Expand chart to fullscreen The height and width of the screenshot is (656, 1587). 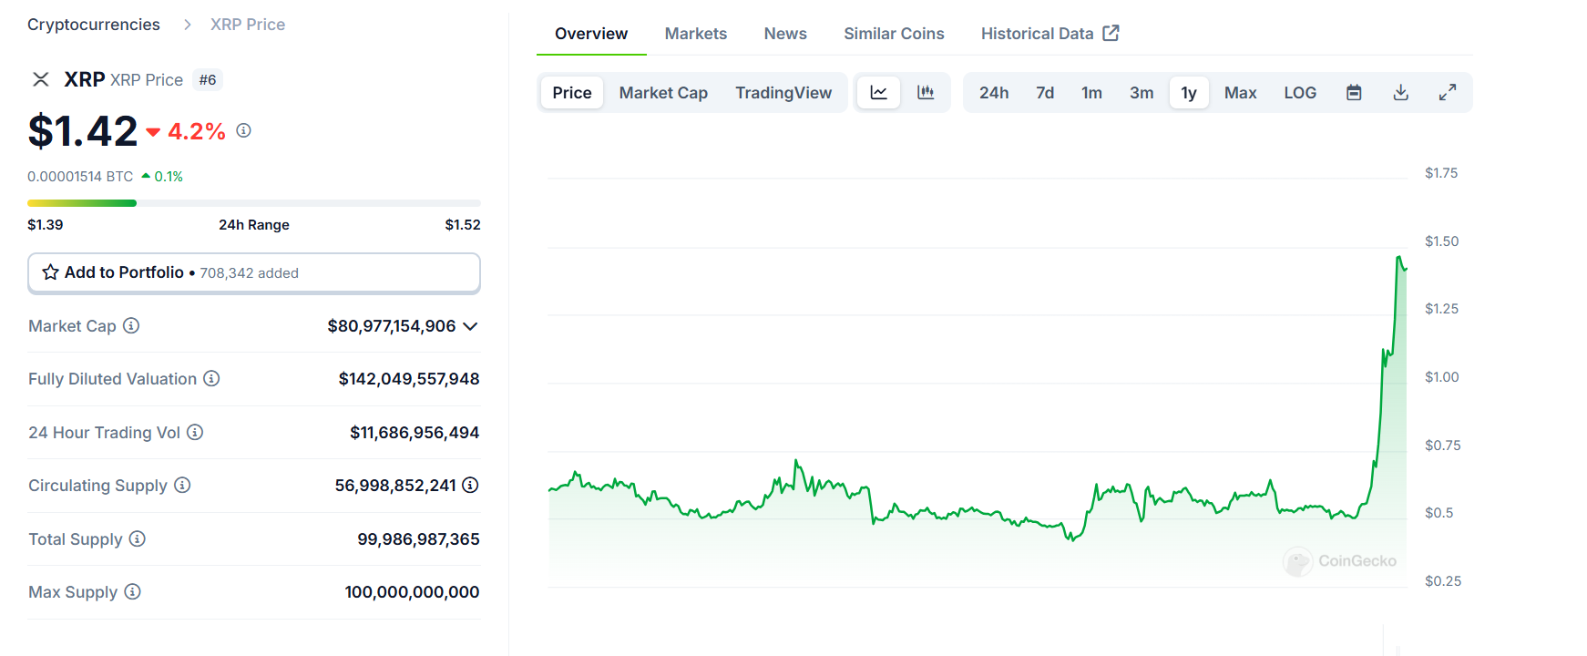pos(1448,92)
